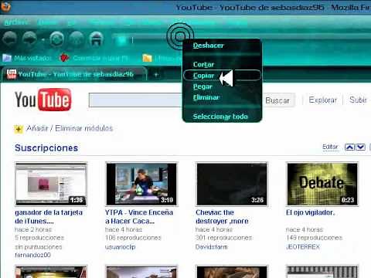The height and width of the screenshot is (278, 371).
Task: Open the Subir link
Action: [x=358, y=100]
